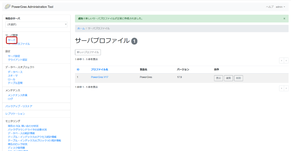Open ログ link in sidebar

point(10,99)
